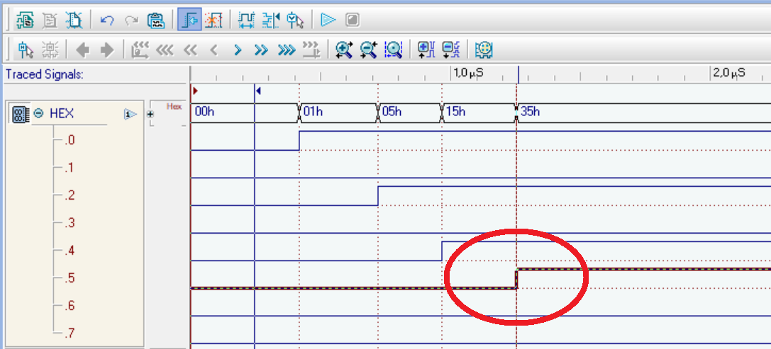The width and height of the screenshot is (771, 349).
Task: Click the HEX bus chip icon
Action: [x=20, y=114]
